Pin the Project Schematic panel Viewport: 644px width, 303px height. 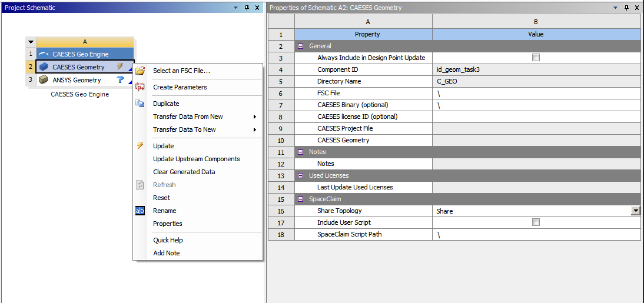coord(247,8)
